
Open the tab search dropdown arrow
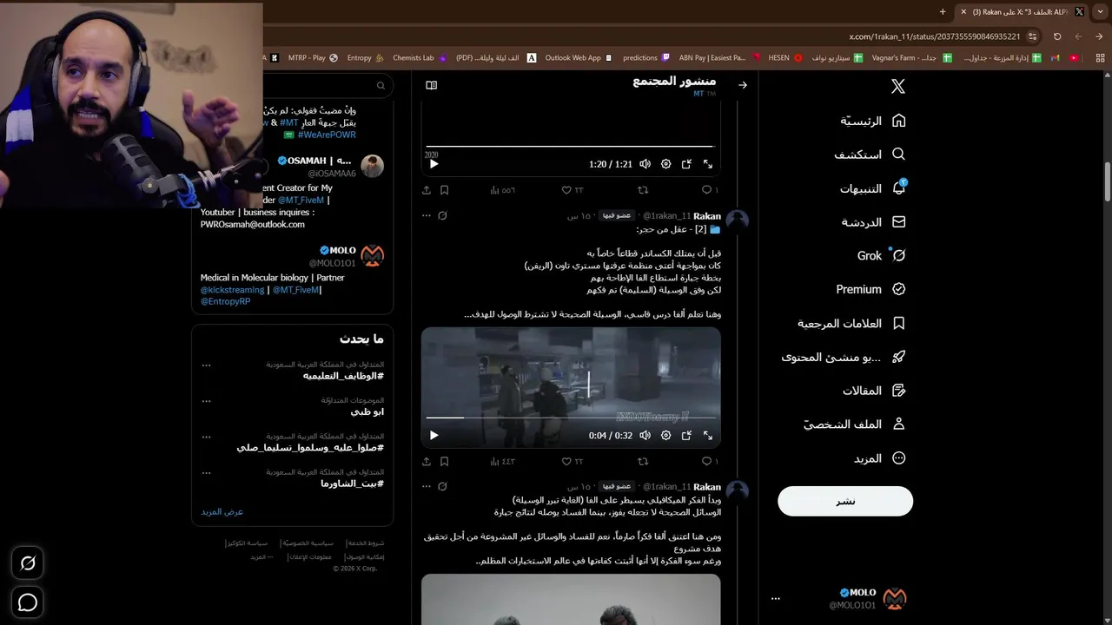(1099, 11)
